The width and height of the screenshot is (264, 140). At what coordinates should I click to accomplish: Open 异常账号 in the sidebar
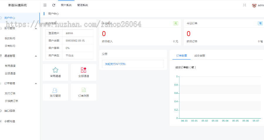pyautogui.click(x=10, y=46)
